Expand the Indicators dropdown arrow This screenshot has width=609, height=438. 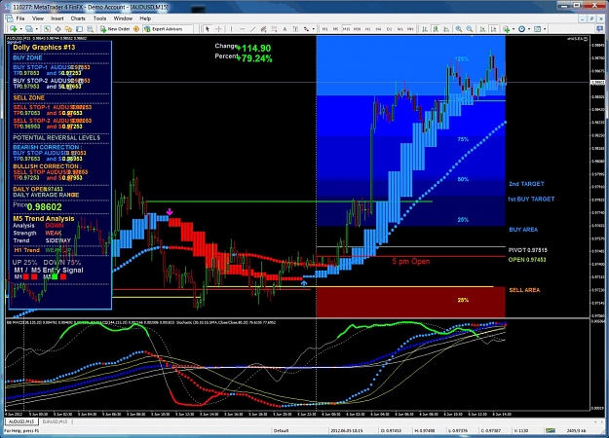[514, 29]
